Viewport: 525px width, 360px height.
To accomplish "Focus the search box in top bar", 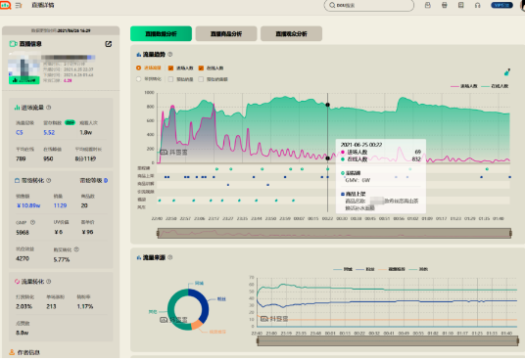I will click(x=369, y=5).
